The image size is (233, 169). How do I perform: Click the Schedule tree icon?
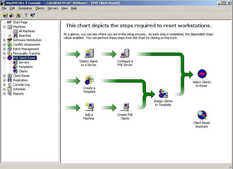click(10, 89)
